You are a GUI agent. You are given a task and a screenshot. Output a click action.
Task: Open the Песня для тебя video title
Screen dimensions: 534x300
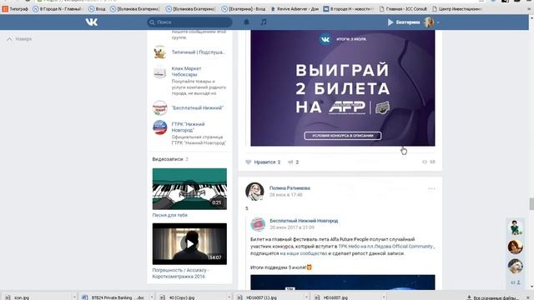tap(170, 215)
